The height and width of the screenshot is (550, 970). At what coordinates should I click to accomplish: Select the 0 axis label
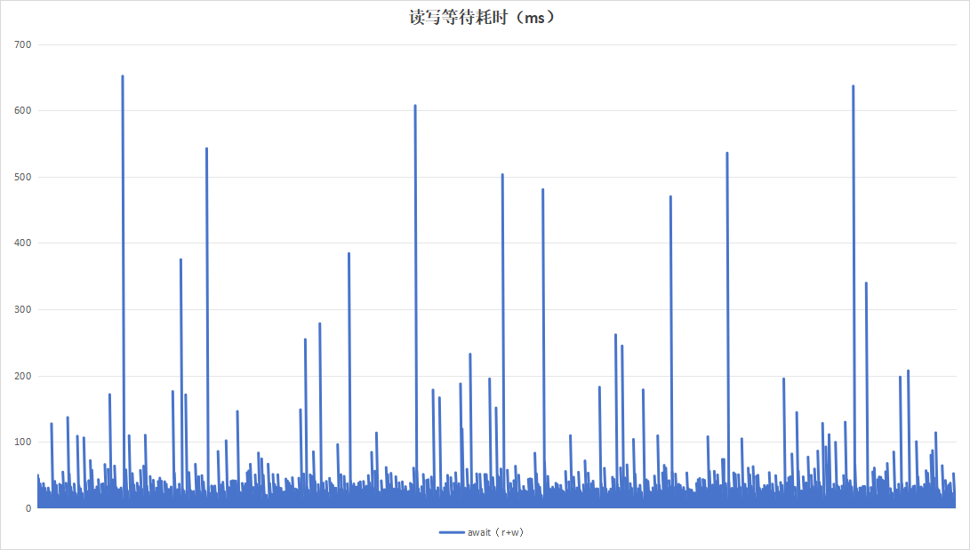(x=28, y=508)
